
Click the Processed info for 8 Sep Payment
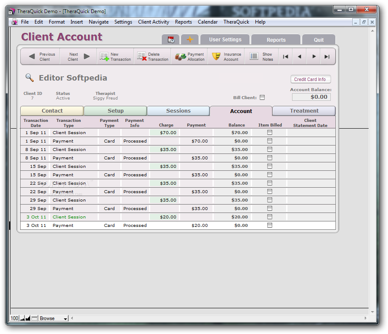[x=135, y=158]
